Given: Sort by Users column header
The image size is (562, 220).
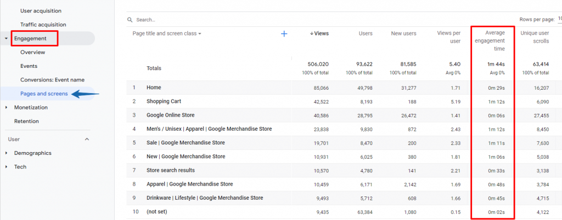Looking at the screenshot, I should (x=366, y=33).
